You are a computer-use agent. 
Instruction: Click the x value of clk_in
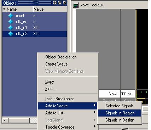tap(34, 22)
